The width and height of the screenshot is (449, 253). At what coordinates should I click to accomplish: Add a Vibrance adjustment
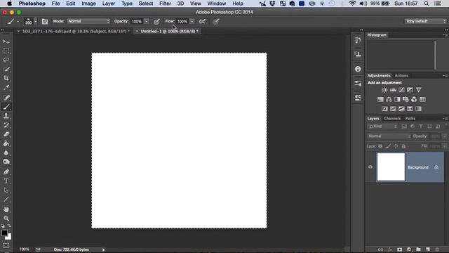click(418, 90)
